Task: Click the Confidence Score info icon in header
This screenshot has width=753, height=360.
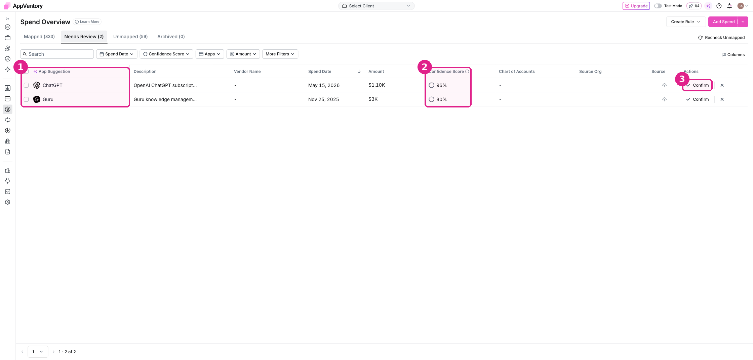Action: click(x=467, y=72)
